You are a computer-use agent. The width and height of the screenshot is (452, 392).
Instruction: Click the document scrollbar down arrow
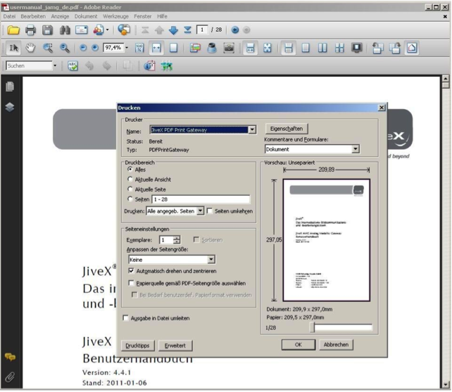point(446,384)
